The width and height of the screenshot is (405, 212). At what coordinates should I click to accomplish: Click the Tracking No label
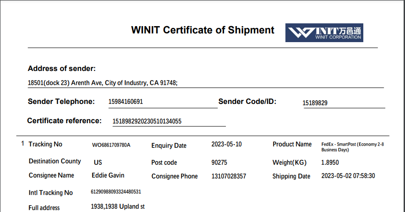point(45,144)
